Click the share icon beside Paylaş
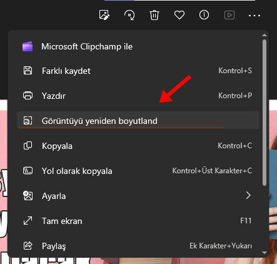Screen dimensions: 277x264 pyautogui.click(x=28, y=246)
